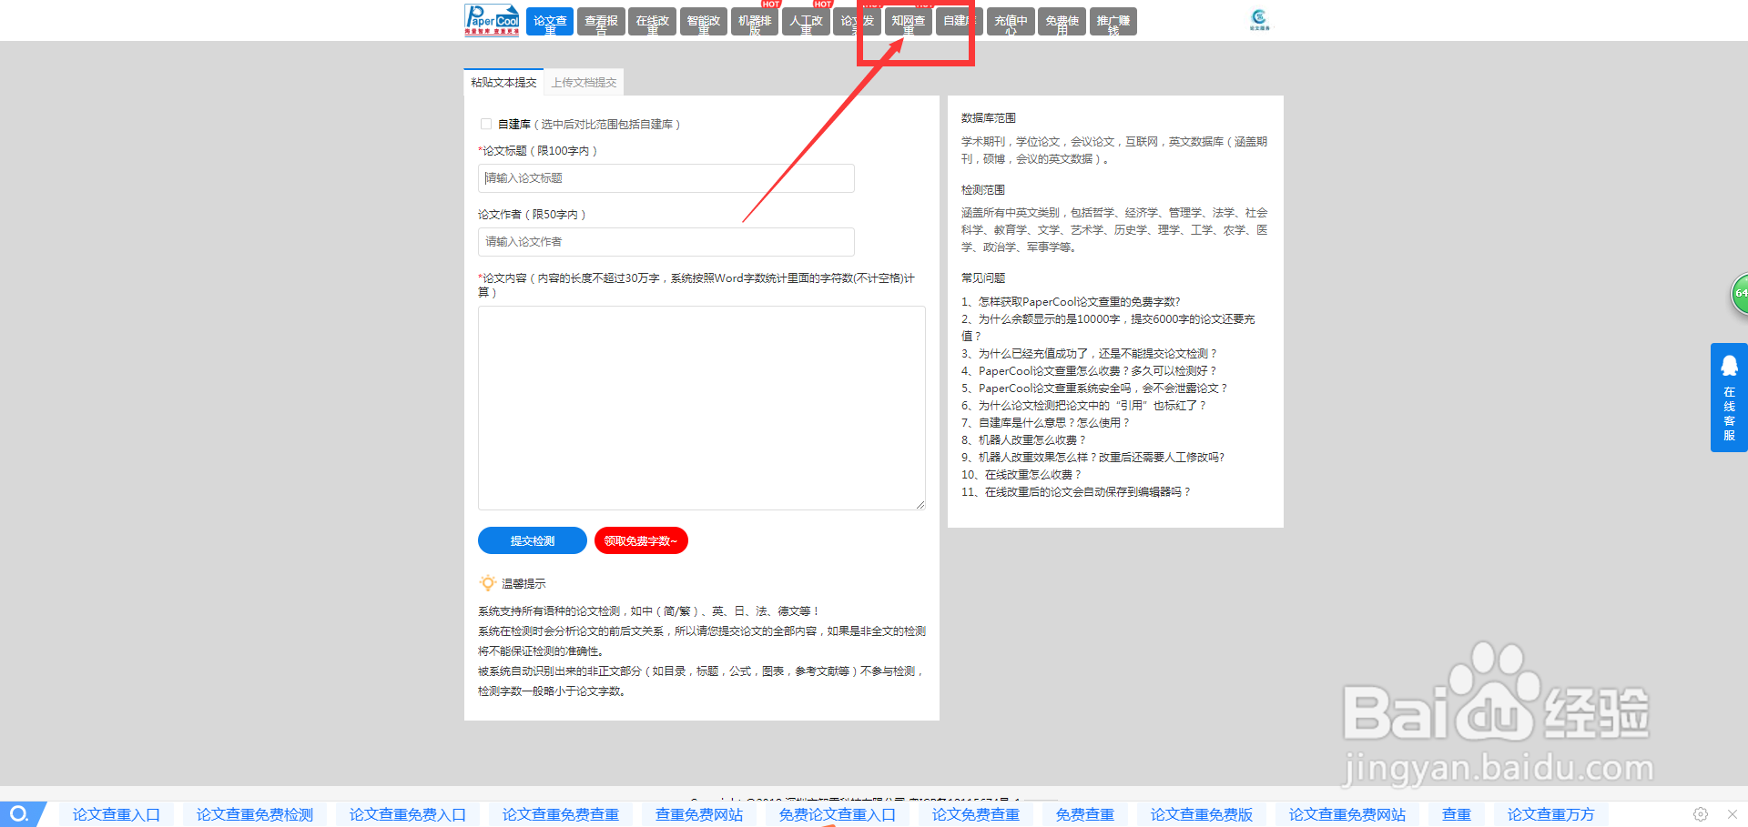Click the 免费查重 link in bottom bar
This screenshot has height=827, width=1748.
[1084, 814]
